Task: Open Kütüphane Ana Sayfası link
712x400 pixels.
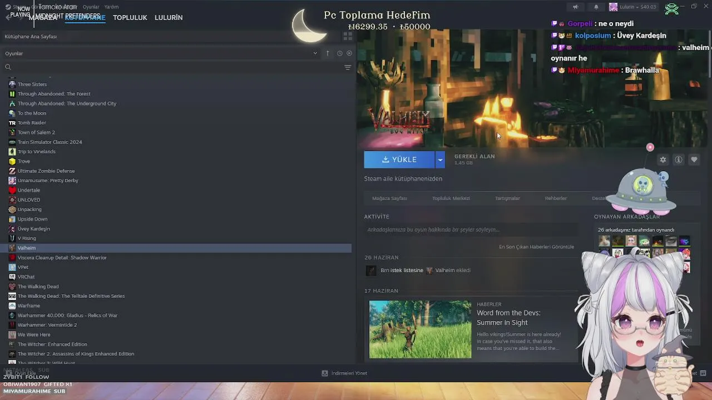Action: pos(31,37)
